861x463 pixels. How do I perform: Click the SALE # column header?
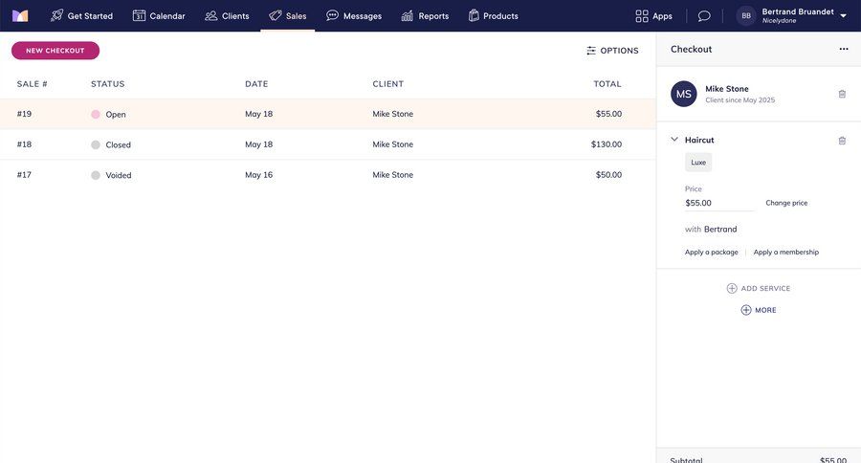32,84
